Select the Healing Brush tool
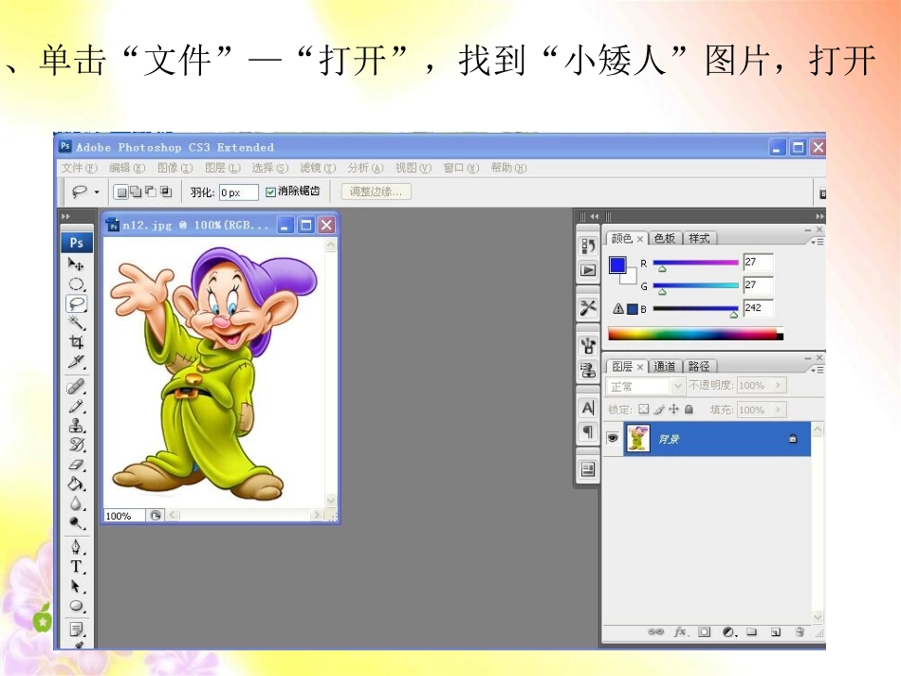The image size is (901, 676). click(76, 386)
